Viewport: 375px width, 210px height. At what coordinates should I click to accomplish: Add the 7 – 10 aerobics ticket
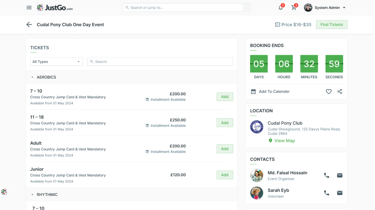(224, 97)
